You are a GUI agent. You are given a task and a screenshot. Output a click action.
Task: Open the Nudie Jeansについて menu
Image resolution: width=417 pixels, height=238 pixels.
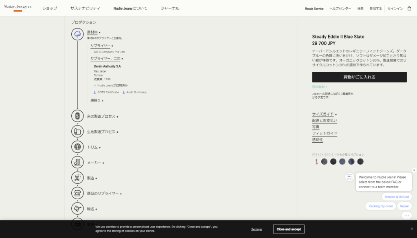click(x=130, y=8)
